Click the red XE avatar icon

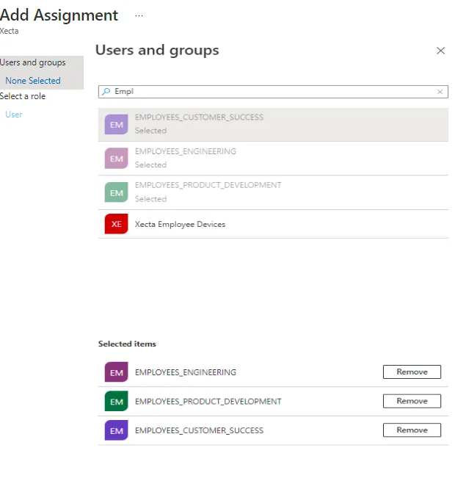tap(116, 224)
